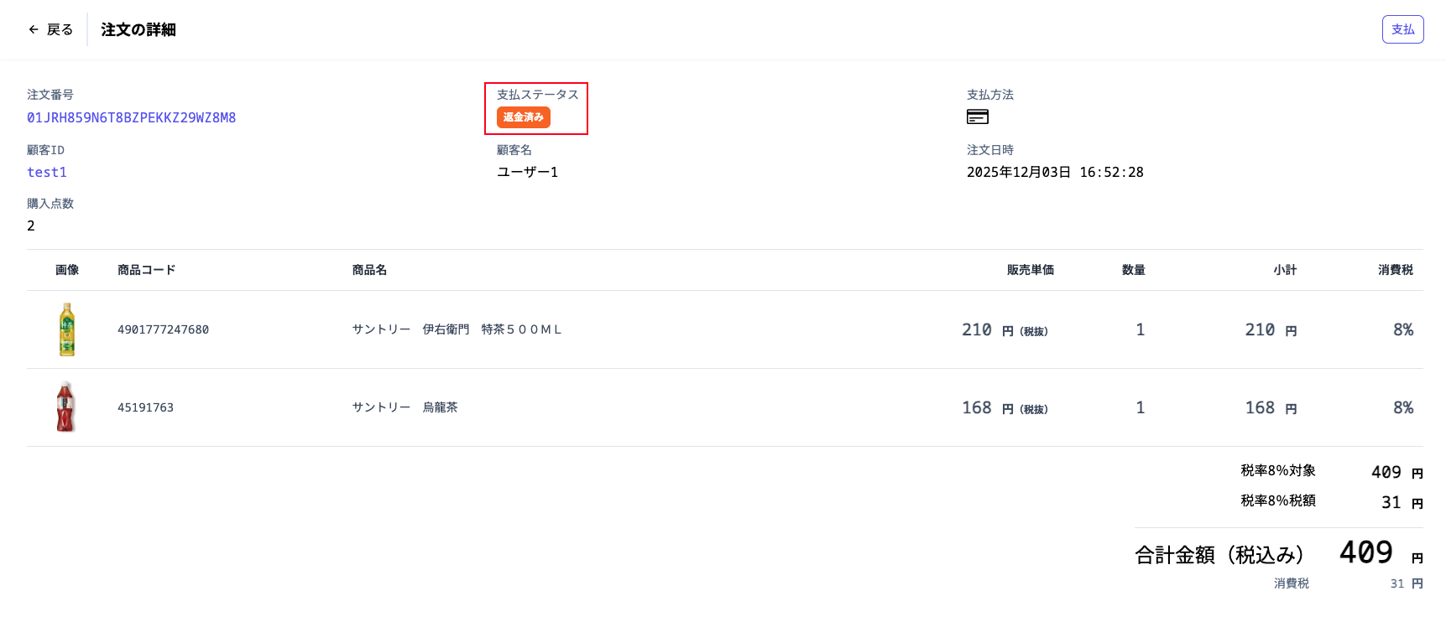Select product code 4901777247680
The height and width of the screenshot is (622, 1446).
coord(163,329)
